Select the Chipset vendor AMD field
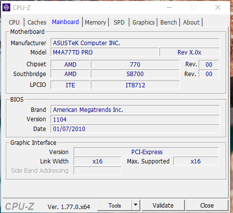 (x=70, y=64)
